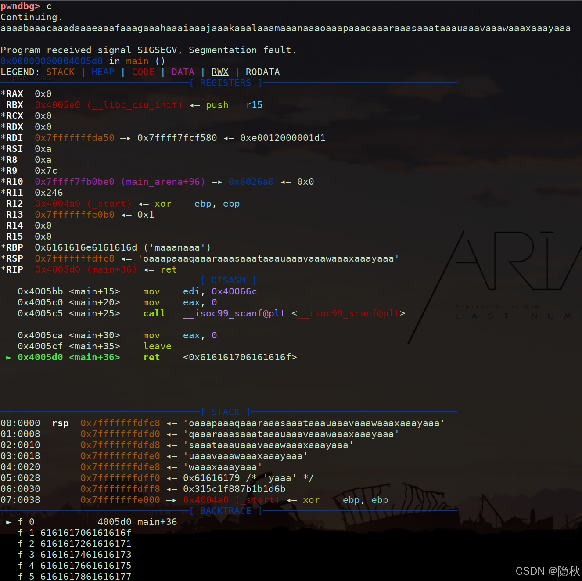This screenshot has height=581, width=582.
Task: Click backtrace frame 0 main+36
Action: tap(92, 522)
